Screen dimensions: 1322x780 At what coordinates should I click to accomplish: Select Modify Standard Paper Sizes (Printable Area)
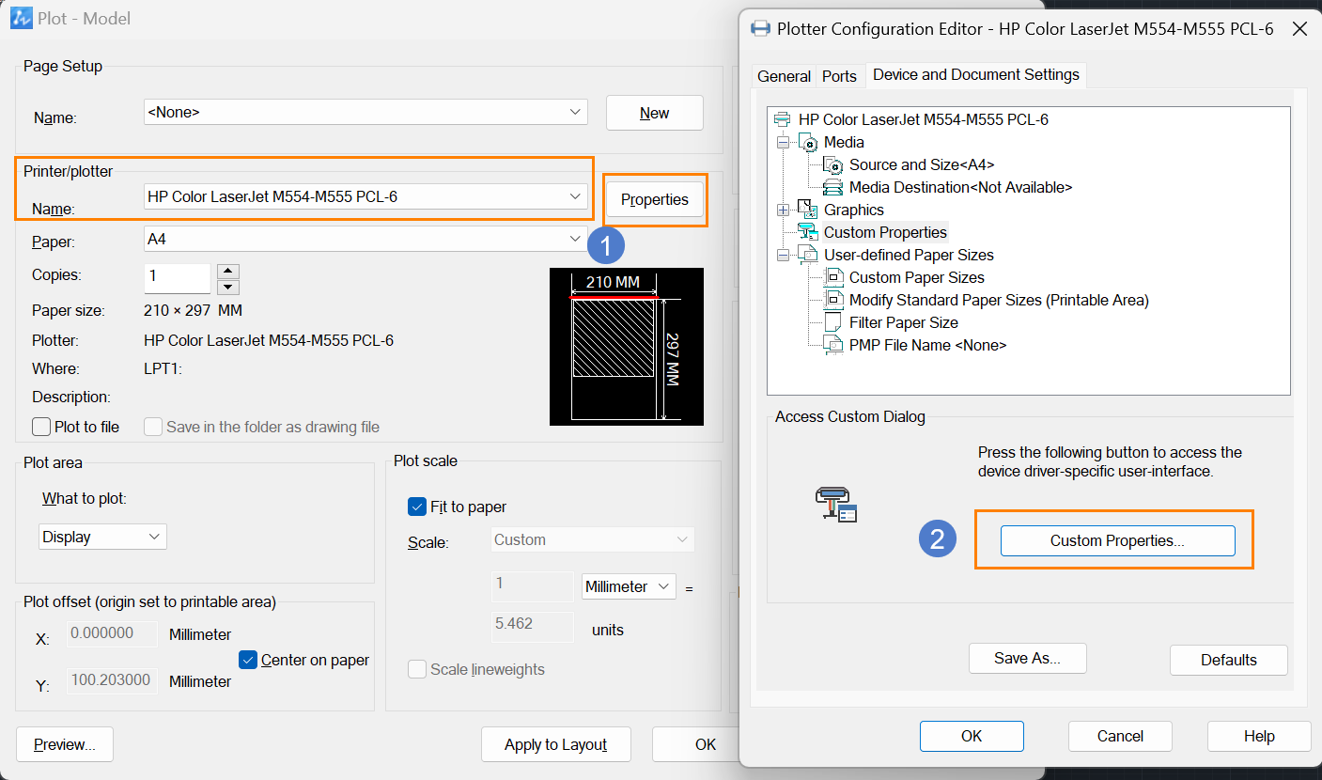click(x=999, y=300)
